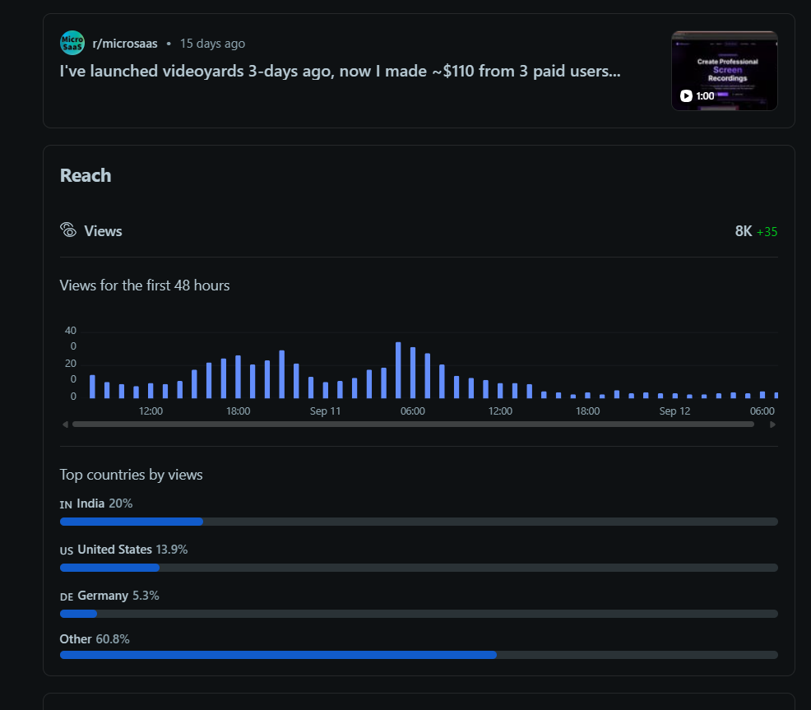Screen dimensions: 811x710
Task: Click the first 12:00 axis label
Action: tap(151, 411)
